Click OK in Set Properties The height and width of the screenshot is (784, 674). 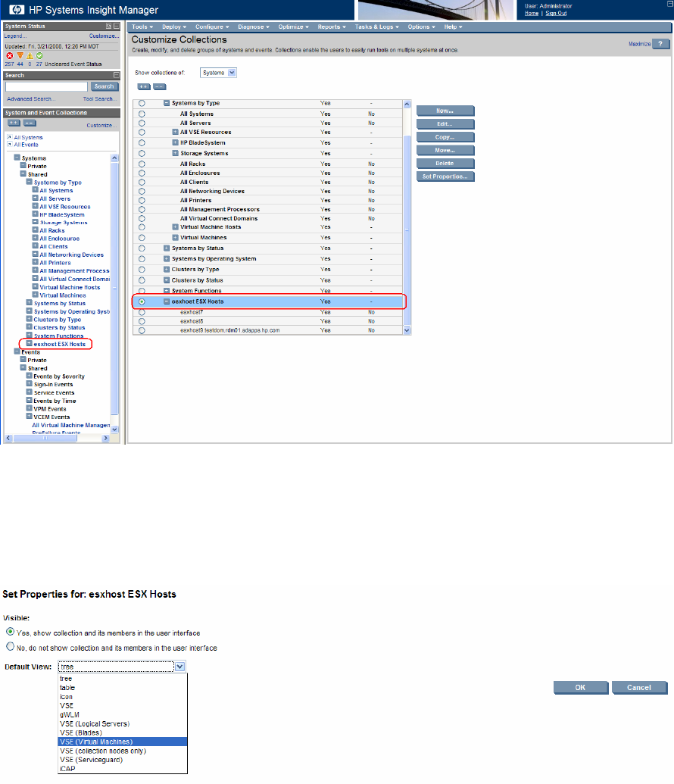coord(581,688)
